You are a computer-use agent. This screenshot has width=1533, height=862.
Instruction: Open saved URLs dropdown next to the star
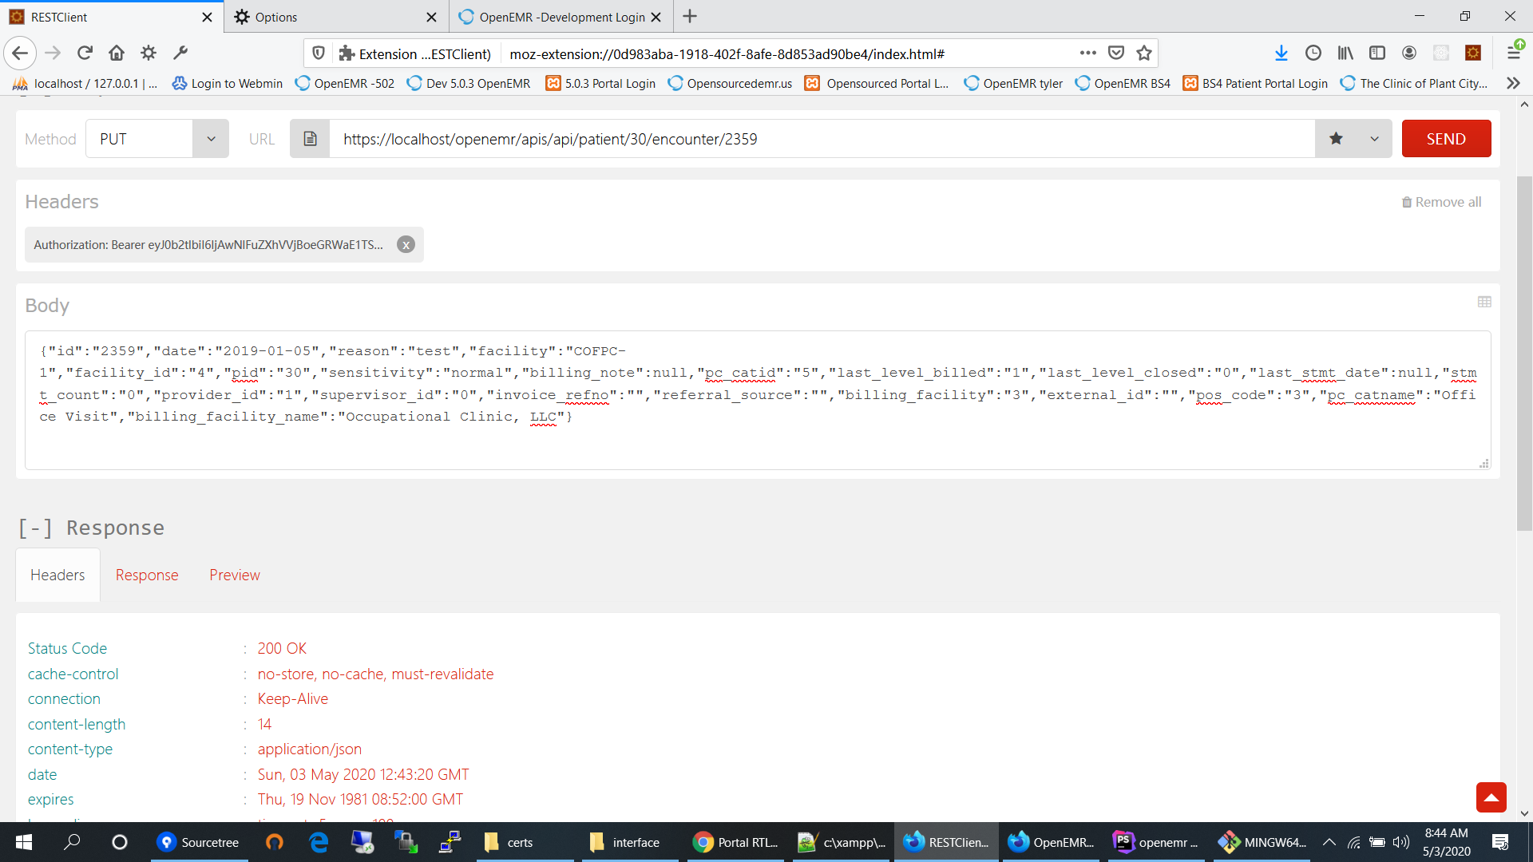1374,138
